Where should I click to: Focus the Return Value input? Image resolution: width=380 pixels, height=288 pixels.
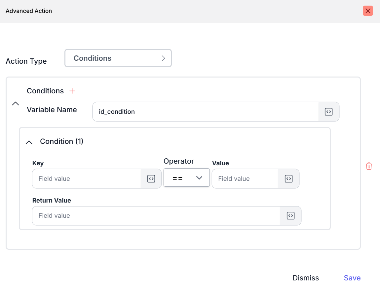(156, 216)
